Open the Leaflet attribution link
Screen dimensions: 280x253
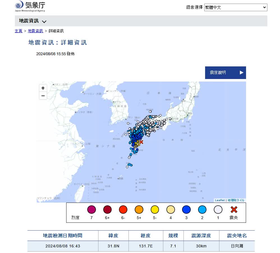click(x=220, y=200)
